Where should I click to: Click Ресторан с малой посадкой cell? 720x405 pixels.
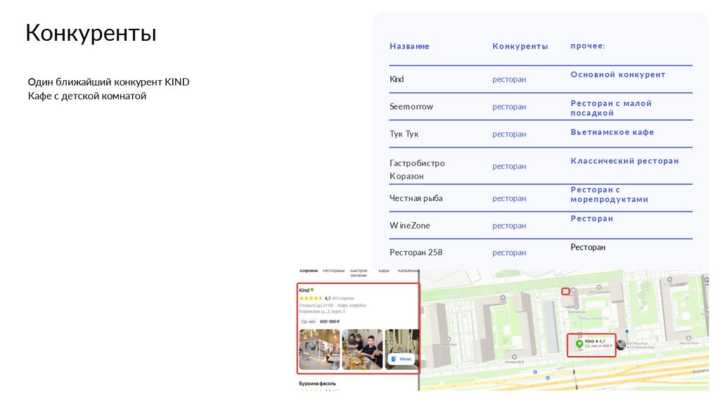click(x=611, y=108)
